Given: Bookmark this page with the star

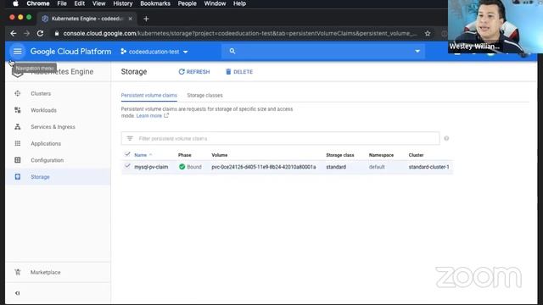Looking at the screenshot, I should (428, 33).
